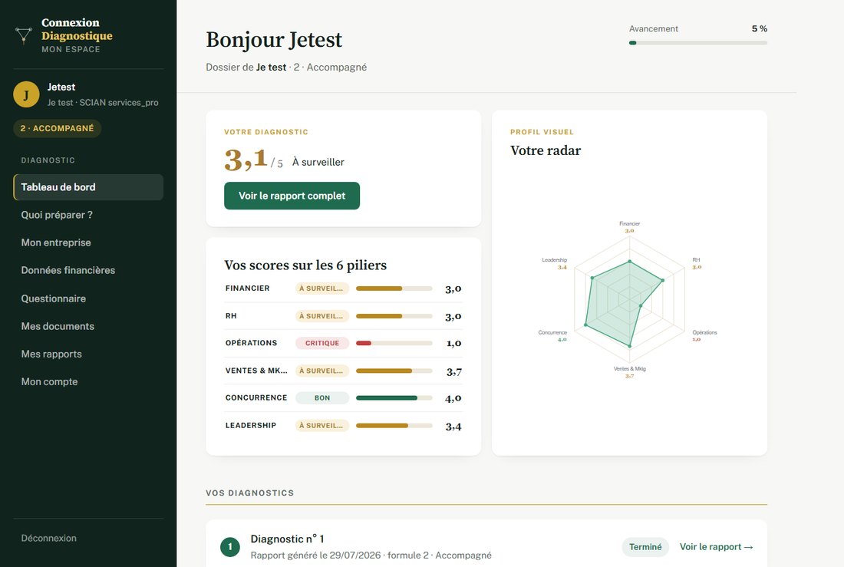Click the Ventes & Mk score bar

394,371
